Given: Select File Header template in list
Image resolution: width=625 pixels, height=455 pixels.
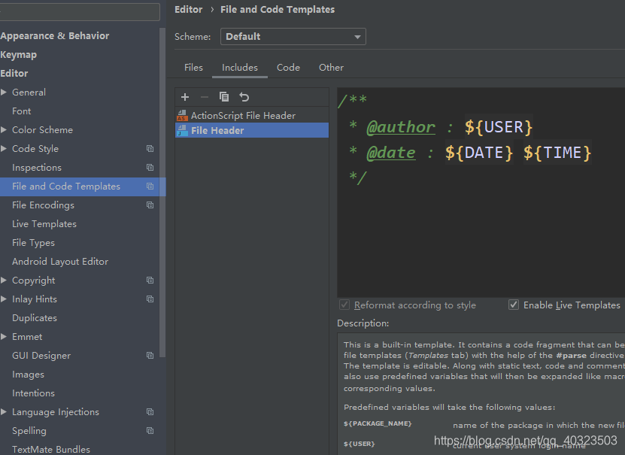Looking at the screenshot, I should click(x=252, y=130).
